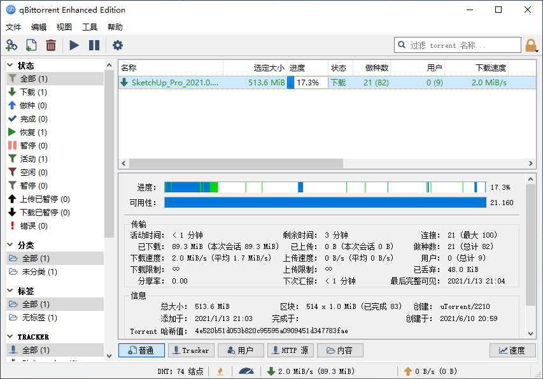Select 做种 (0) status filter
Screen dimensions: 543x379
point(55,105)
